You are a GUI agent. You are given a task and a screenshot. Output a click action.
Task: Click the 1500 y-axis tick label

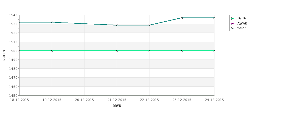pos(13,51)
